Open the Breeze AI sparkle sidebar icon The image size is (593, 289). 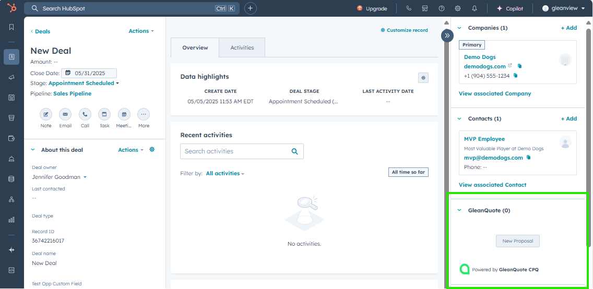pos(11,250)
